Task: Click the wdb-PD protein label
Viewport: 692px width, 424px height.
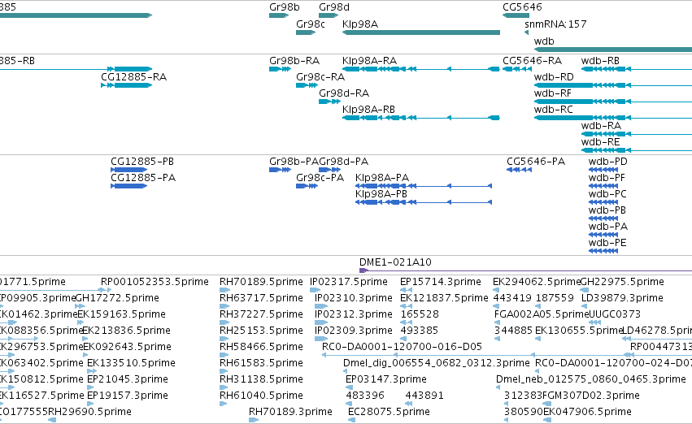Action: [607, 162]
